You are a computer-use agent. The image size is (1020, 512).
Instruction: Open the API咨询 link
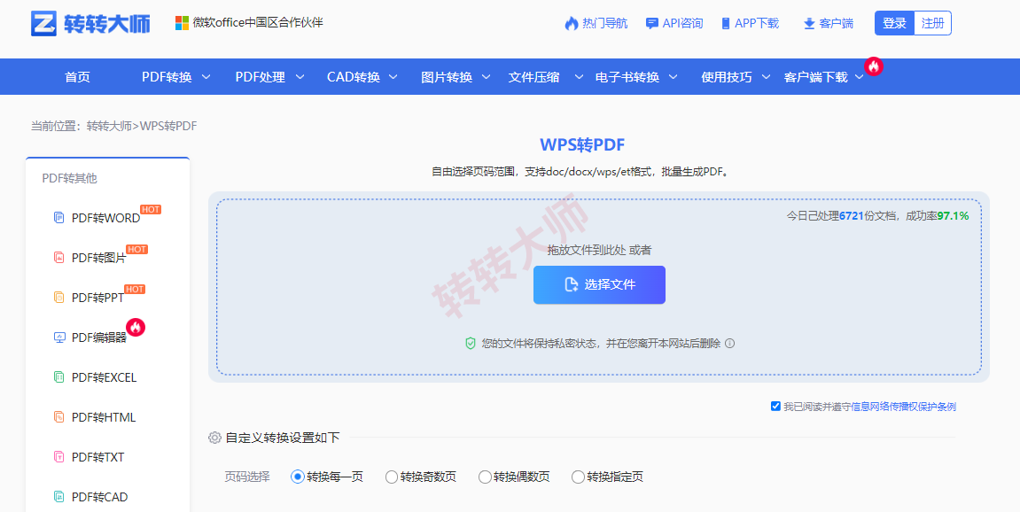click(x=682, y=23)
